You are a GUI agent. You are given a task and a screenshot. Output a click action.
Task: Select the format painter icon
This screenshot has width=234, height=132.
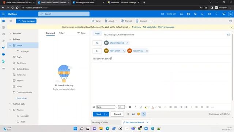pos(94,107)
